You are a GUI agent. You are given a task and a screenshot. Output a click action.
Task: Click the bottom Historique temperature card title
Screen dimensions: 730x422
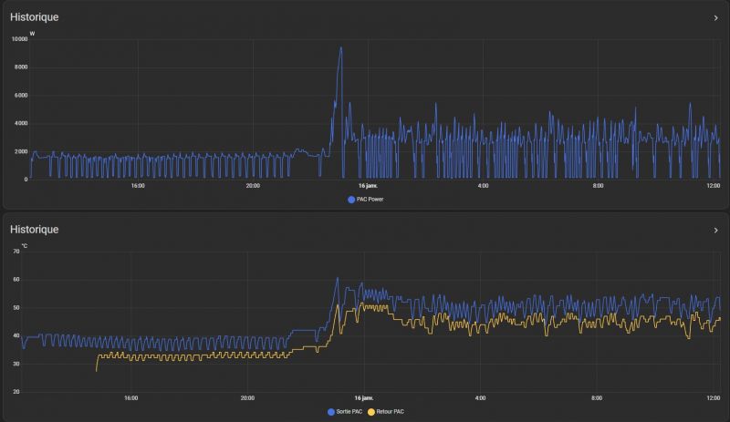pyautogui.click(x=34, y=230)
